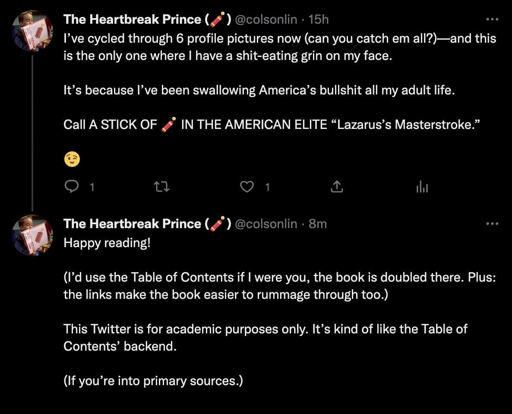Click the reply count next to the comment icon
512x414 pixels.
click(x=92, y=187)
